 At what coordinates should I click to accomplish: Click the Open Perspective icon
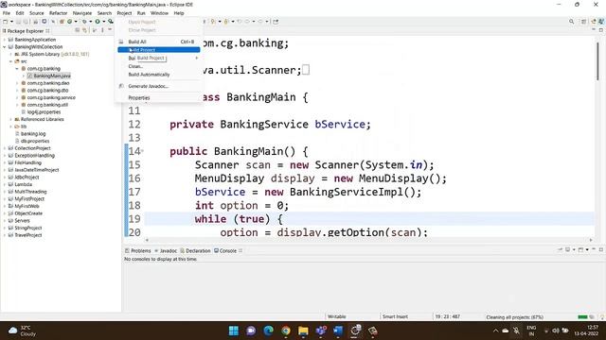click(583, 22)
